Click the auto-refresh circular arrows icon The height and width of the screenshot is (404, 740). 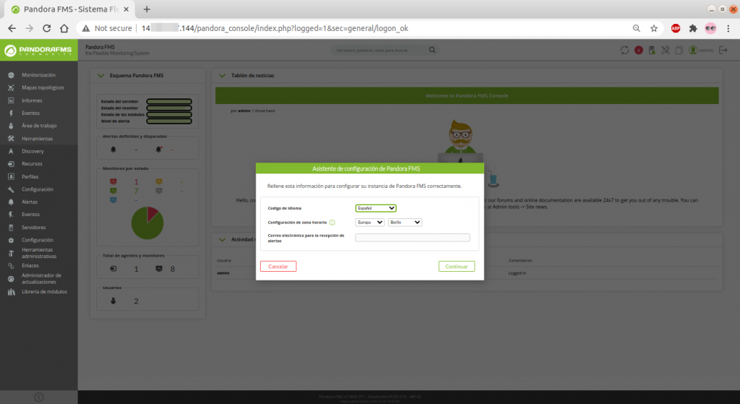coord(624,50)
